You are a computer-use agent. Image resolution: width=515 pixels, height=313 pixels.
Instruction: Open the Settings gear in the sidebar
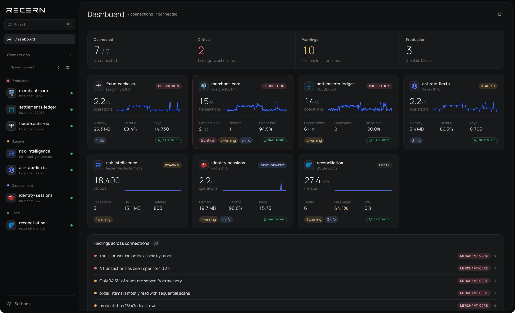pyautogui.click(x=9, y=304)
